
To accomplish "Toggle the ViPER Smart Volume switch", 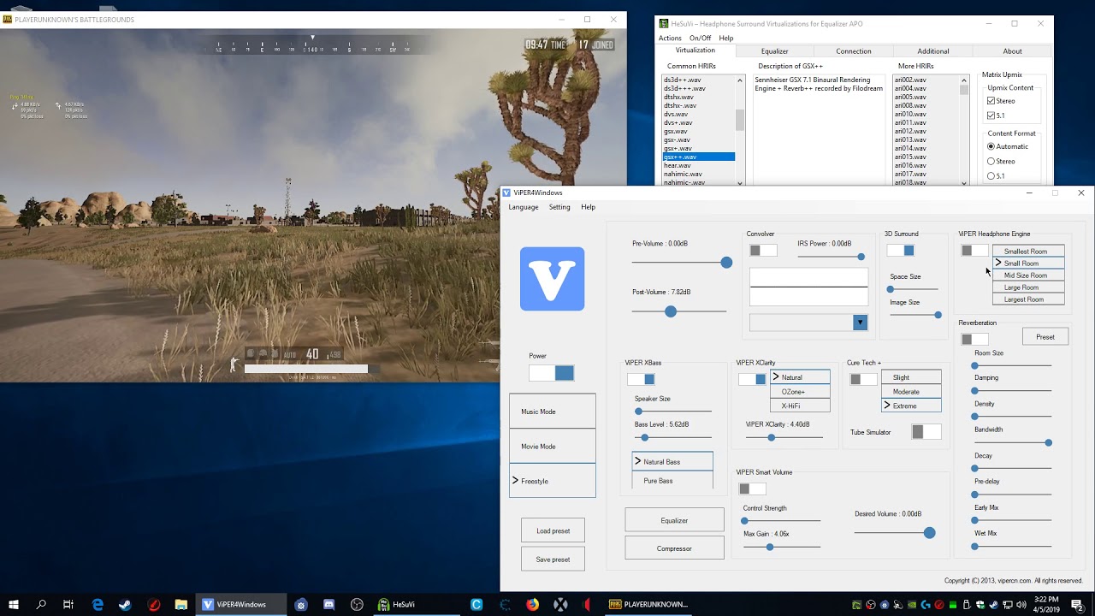I will point(752,489).
